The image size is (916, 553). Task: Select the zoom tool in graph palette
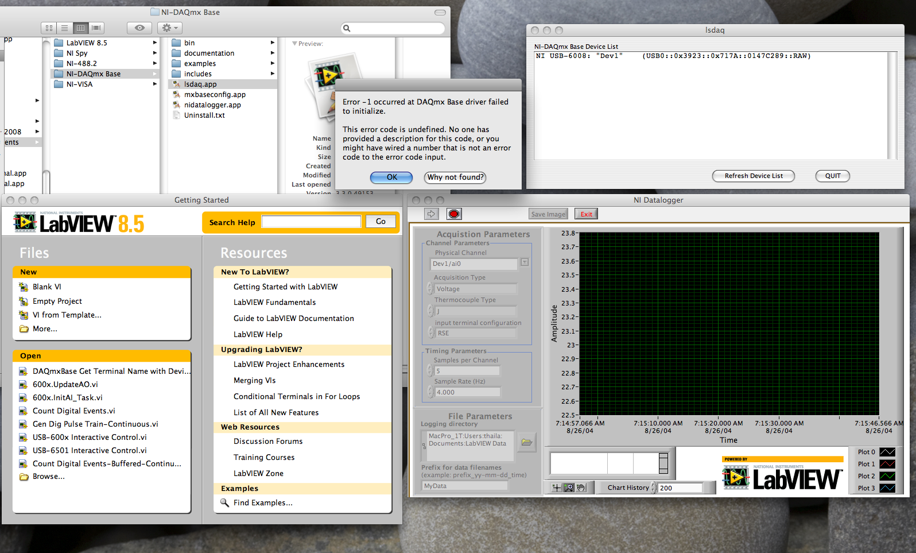click(x=569, y=488)
